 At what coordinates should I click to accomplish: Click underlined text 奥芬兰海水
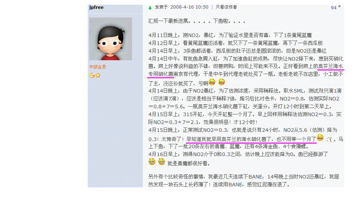coord(330,66)
